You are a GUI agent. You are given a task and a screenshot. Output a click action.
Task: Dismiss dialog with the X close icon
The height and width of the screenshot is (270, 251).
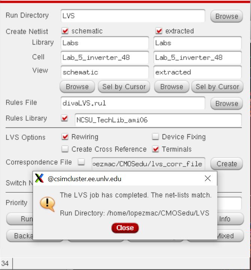[x=208, y=178]
